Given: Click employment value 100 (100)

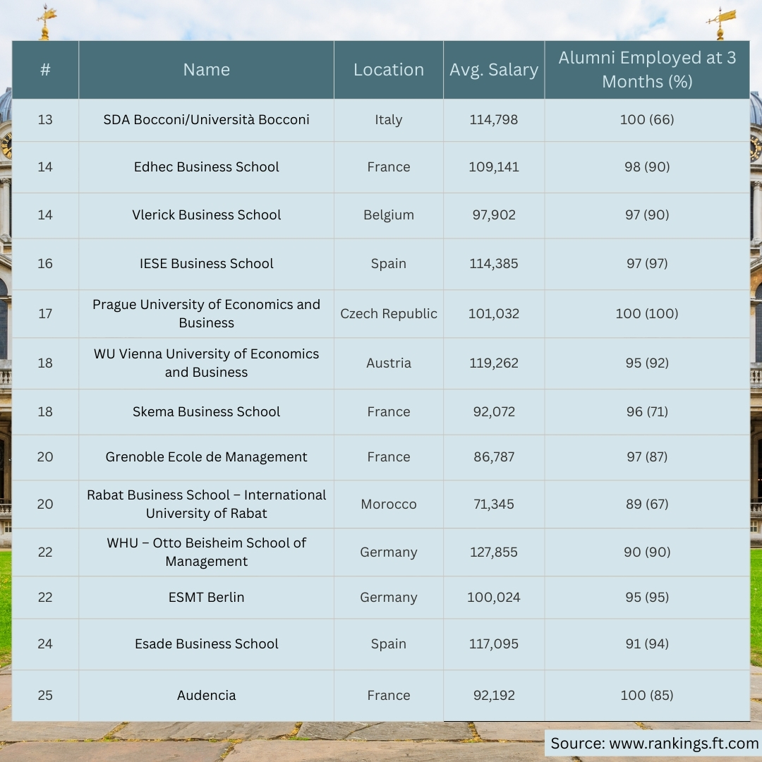Looking at the screenshot, I should point(647,314).
